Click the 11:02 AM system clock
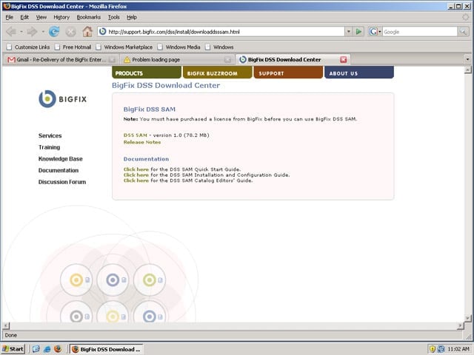The image size is (474, 355). [x=458, y=349]
